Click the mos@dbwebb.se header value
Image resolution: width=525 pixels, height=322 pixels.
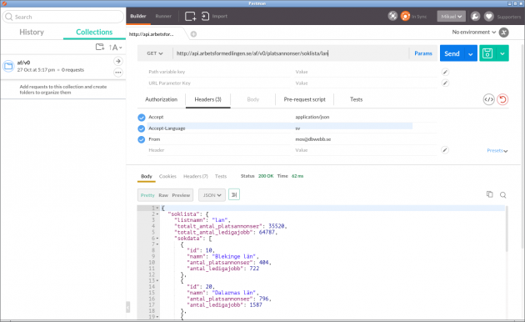[313, 139]
